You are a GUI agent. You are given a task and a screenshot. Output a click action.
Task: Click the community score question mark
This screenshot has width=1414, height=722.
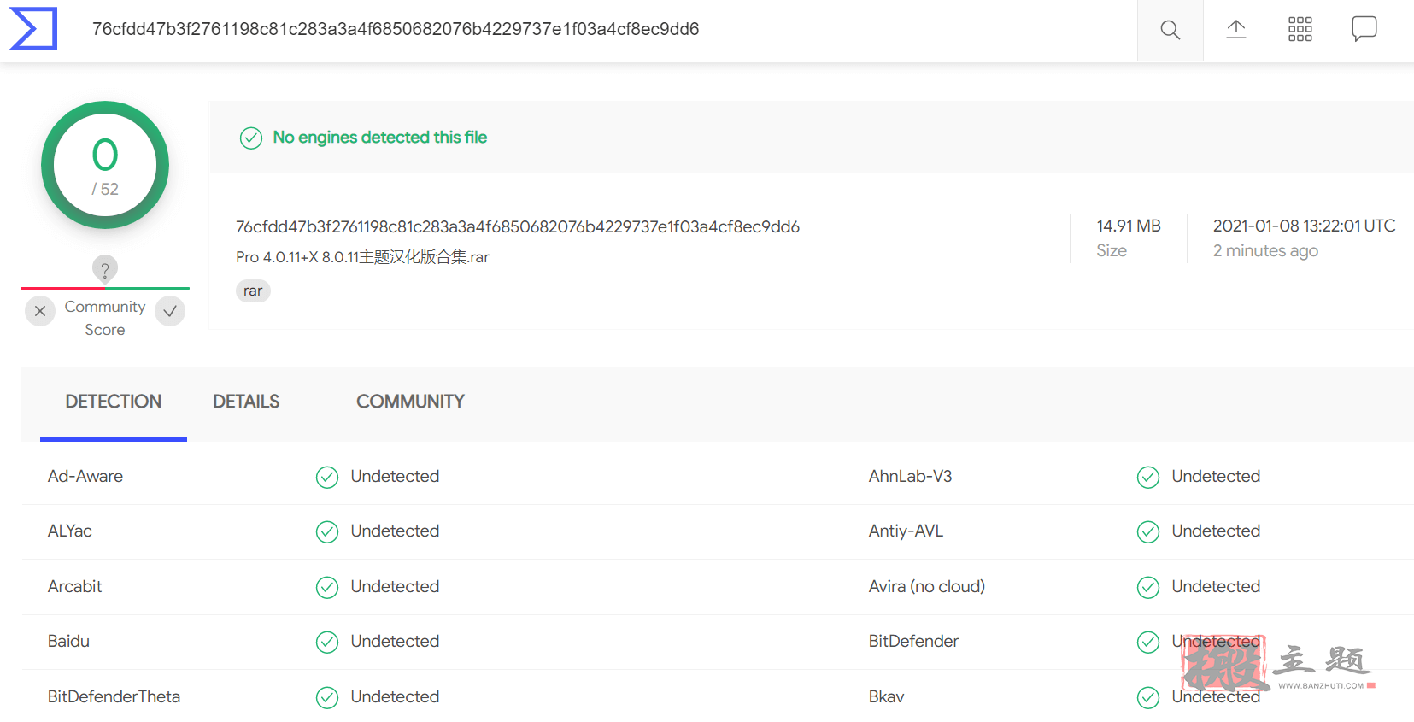(x=105, y=270)
